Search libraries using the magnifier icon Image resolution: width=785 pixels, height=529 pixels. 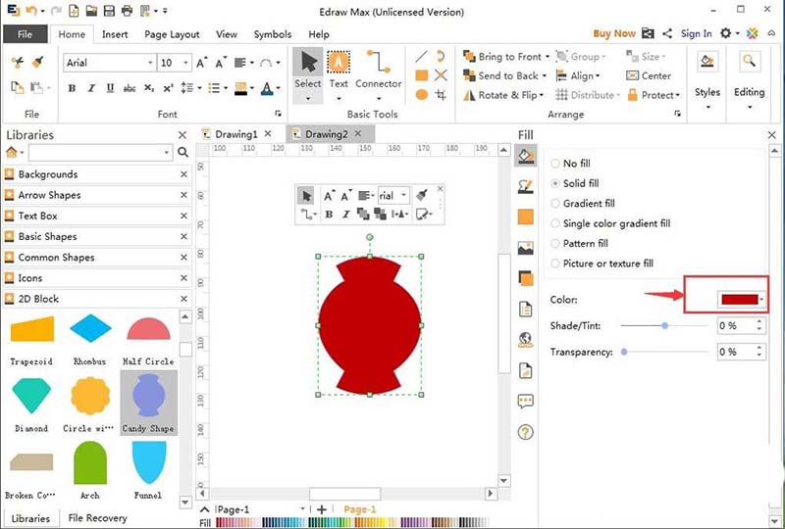point(183,153)
